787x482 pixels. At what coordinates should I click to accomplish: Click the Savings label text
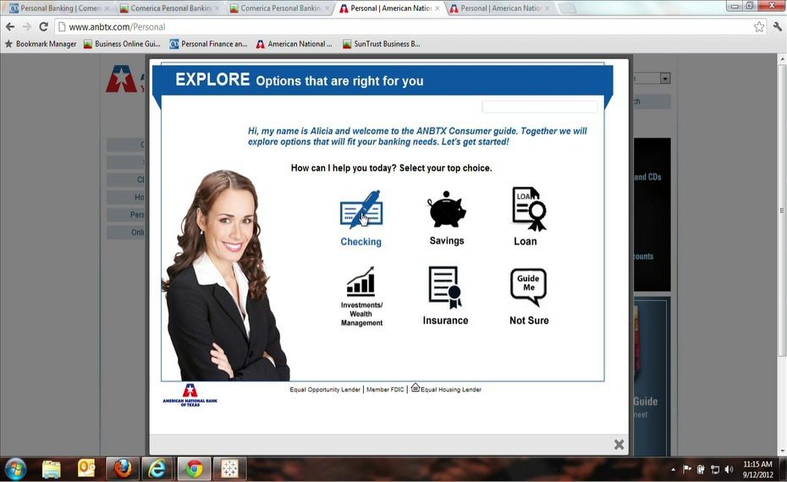447,241
